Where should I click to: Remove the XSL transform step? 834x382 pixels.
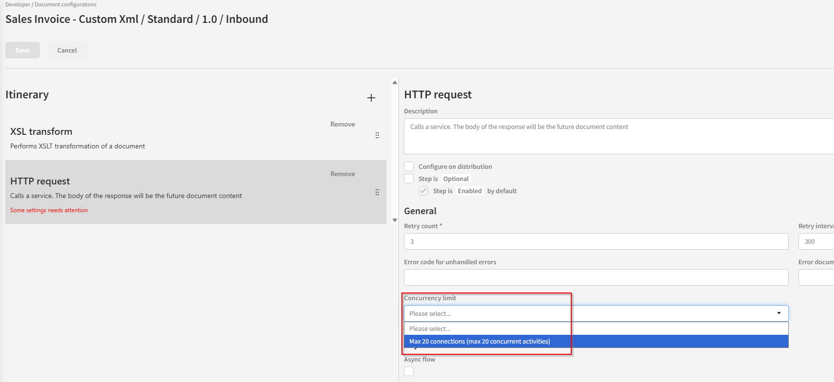click(x=343, y=125)
